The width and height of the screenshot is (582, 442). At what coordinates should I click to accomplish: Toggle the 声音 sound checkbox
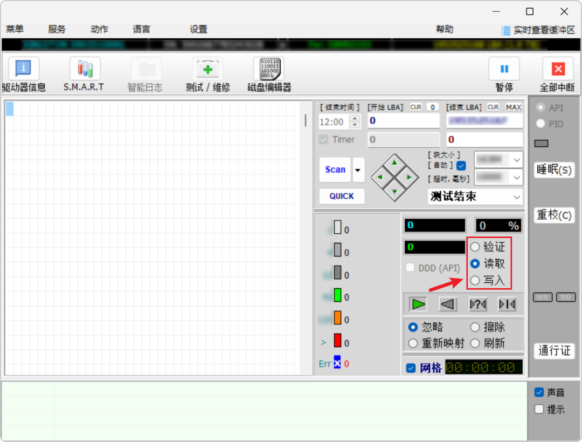click(x=539, y=392)
